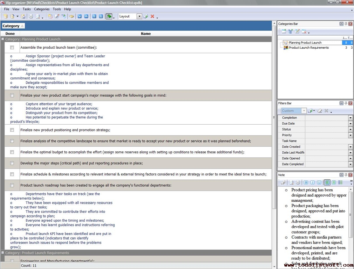Click the delete category icon in Categories Bar
The width and height of the screenshot is (354, 269).
(304, 32)
